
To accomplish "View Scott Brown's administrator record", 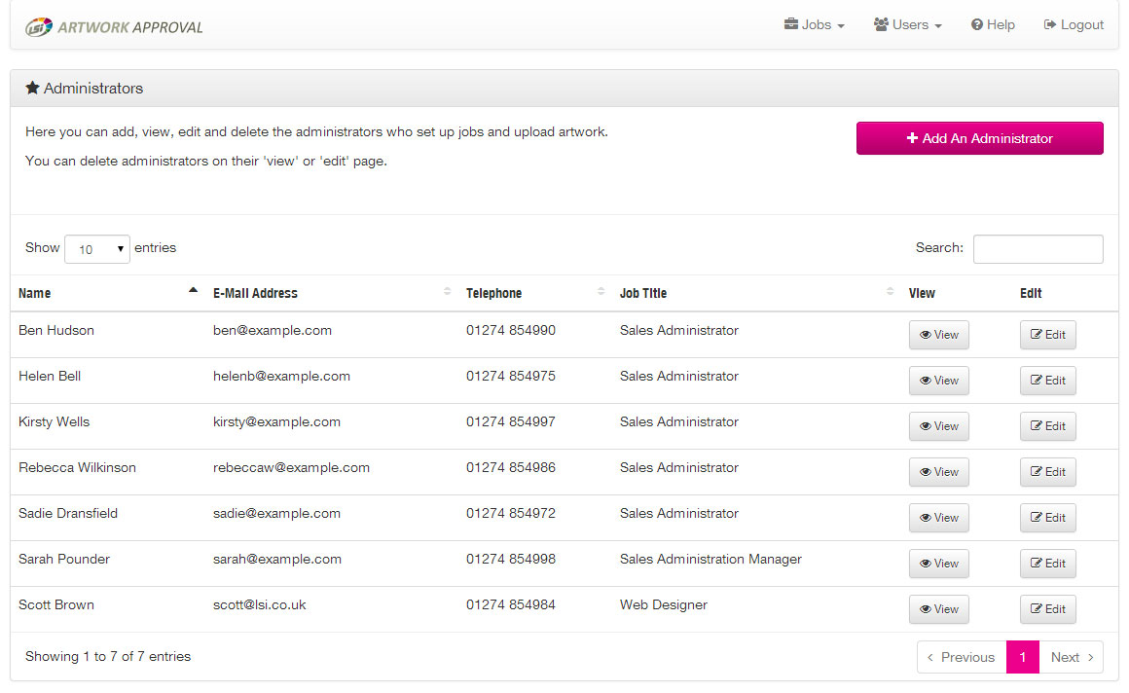I will pyautogui.click(x=939, y=609).
